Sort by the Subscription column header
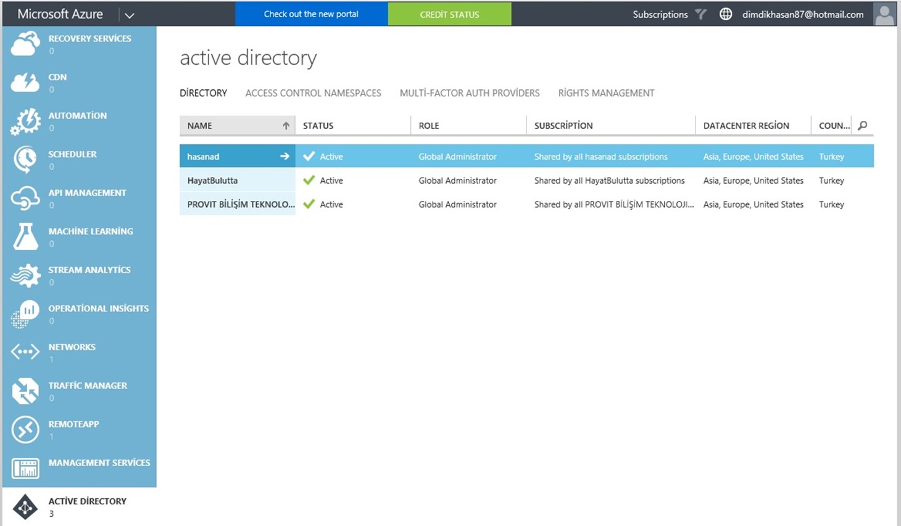The height and width of the screenshot is (526, 901). point(563,125)
